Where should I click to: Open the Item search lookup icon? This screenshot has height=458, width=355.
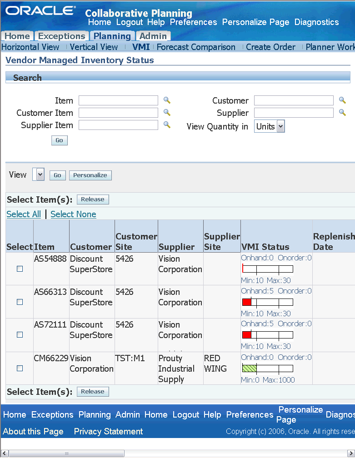[x=167, y=100]
